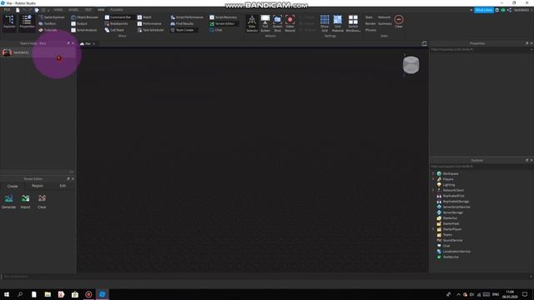Open the Performance panel
Image resolution: width=534 pixels, height=300 pixels.
click(149, 23)
